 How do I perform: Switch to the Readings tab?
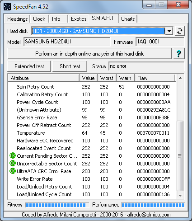point(18,19)
